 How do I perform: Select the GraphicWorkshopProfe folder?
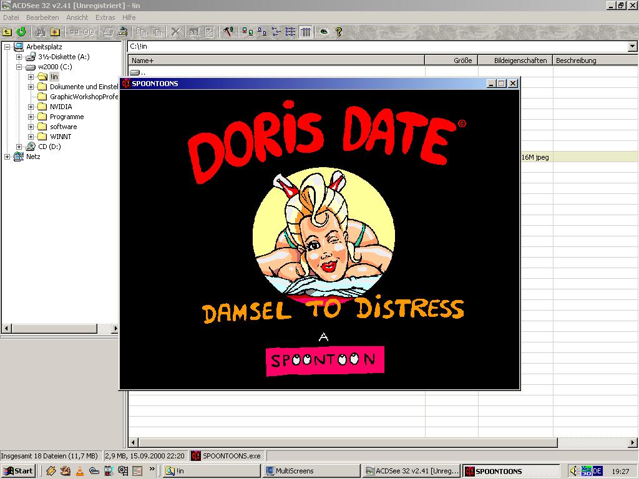point(84,97)
